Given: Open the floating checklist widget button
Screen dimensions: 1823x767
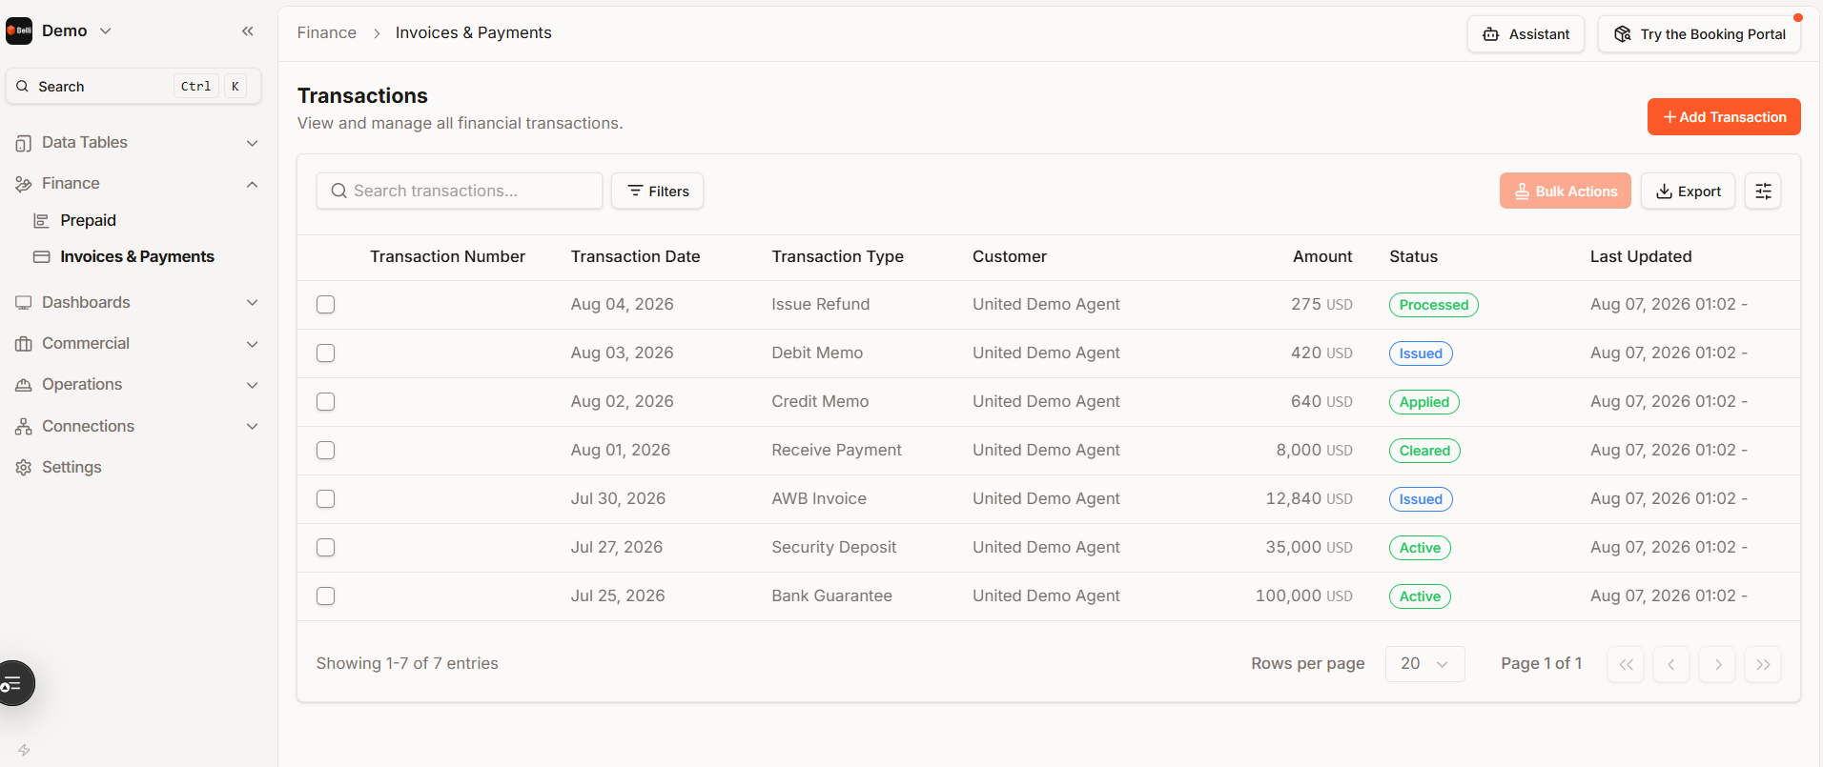Looking at the screenshot, I should click(x=13, y=683).
